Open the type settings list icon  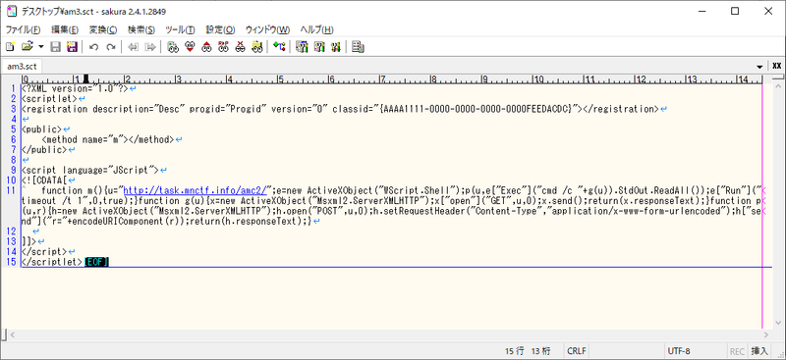coord(302,47)
